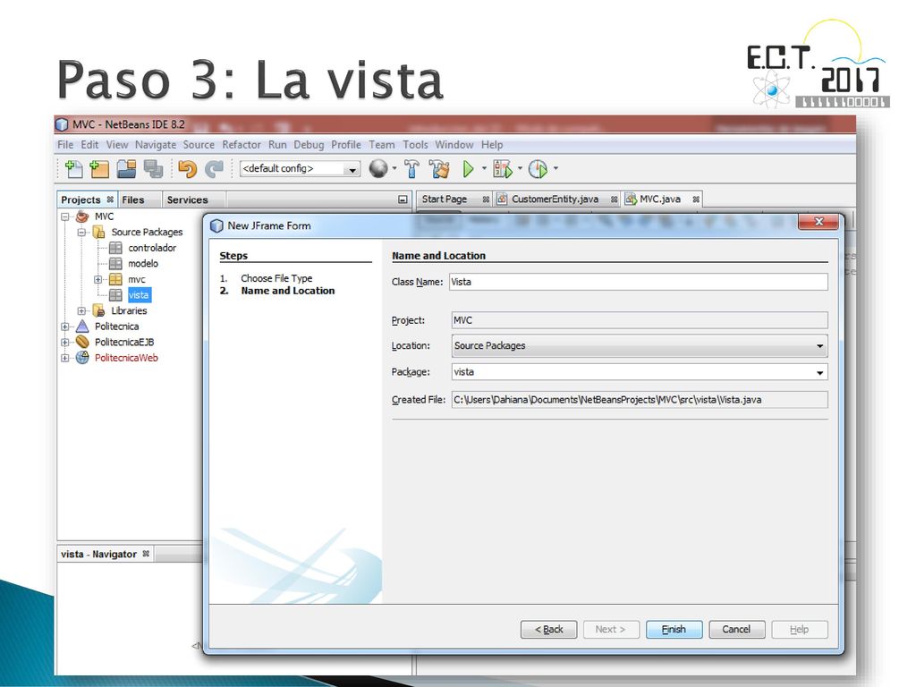The height and width of the screenshot is (687, 916).
Task: Switch to the CustomerEntity.java tab
Action: click(x=555, y=199)
